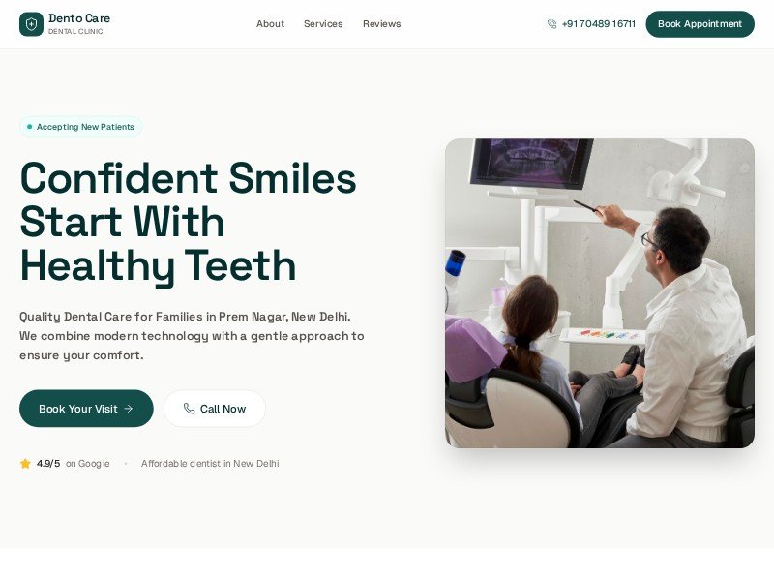Open the Services navigation link

pos(323,23)
